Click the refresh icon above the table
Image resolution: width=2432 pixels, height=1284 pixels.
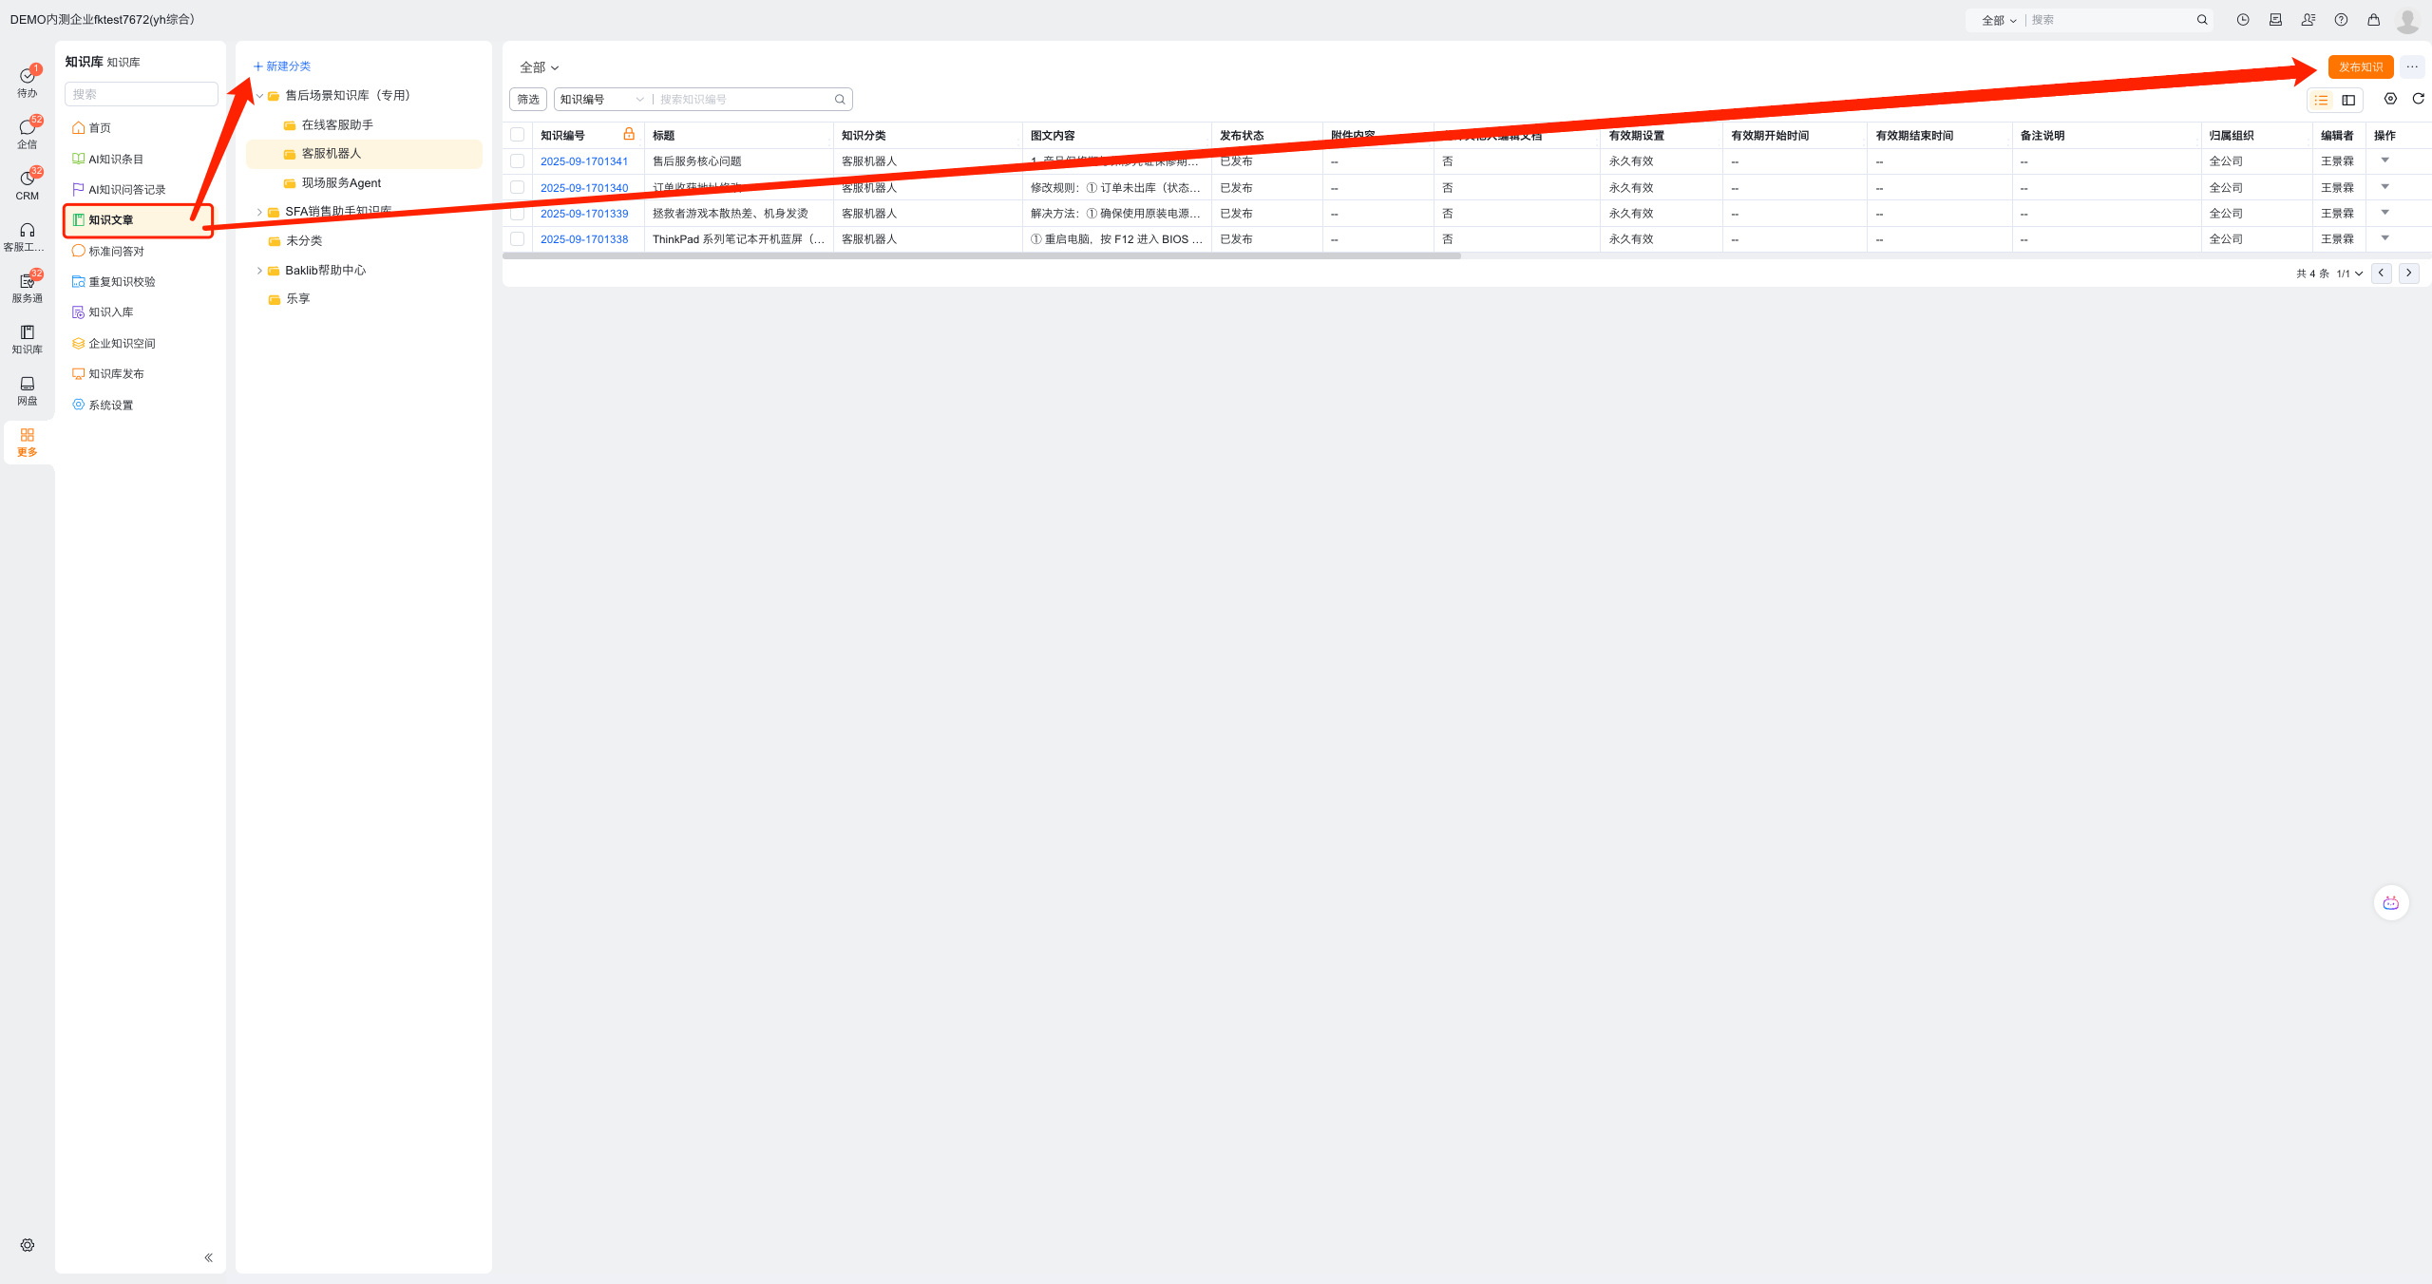coord(2419,99)
